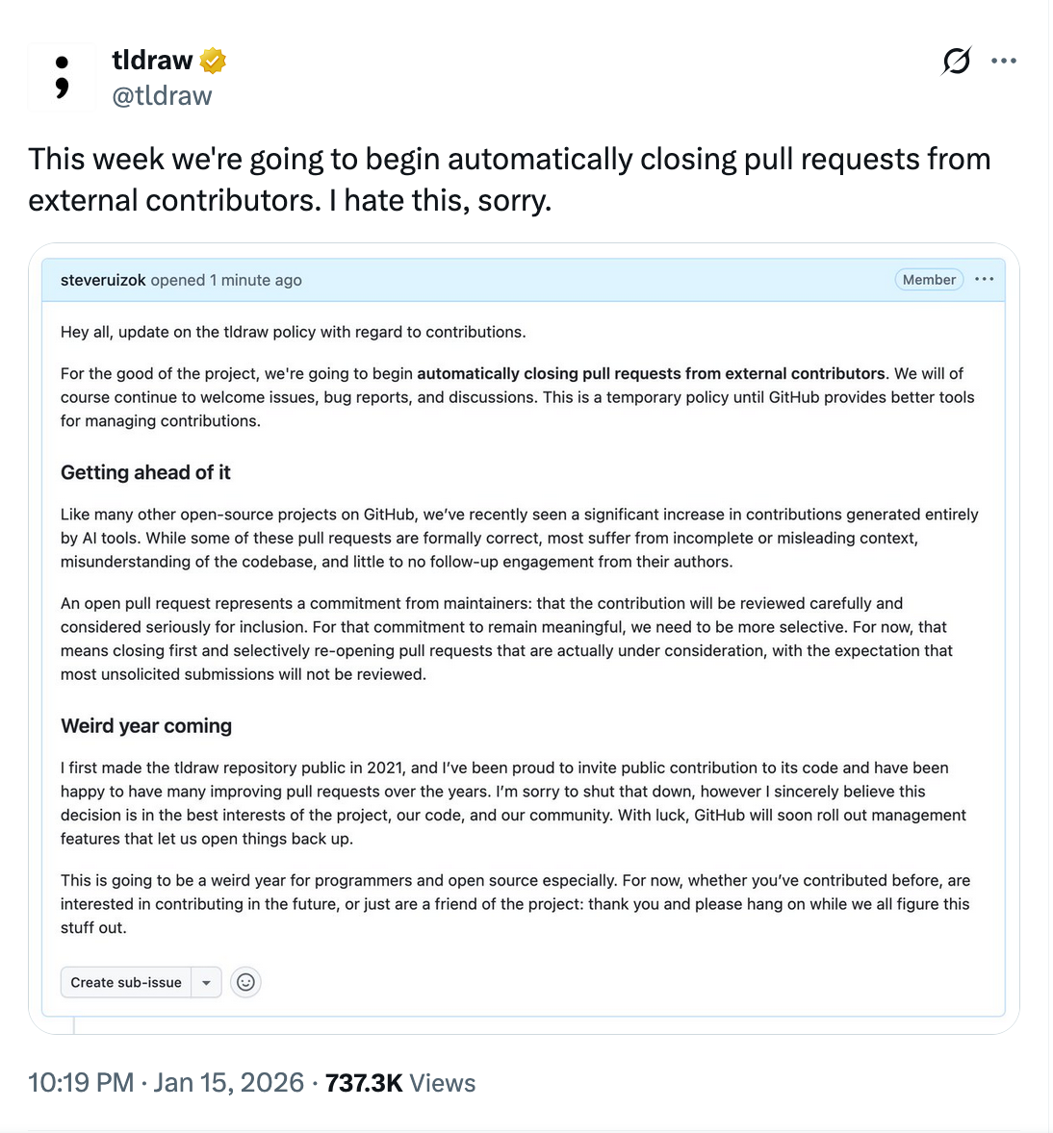Add an emoji reaction to the issue
The width and height of the screenshot is (1053, 1133).
coord(246,982)
